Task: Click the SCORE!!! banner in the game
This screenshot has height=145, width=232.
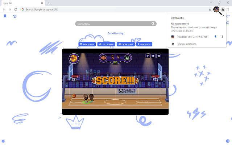Action: click(115, 80)
